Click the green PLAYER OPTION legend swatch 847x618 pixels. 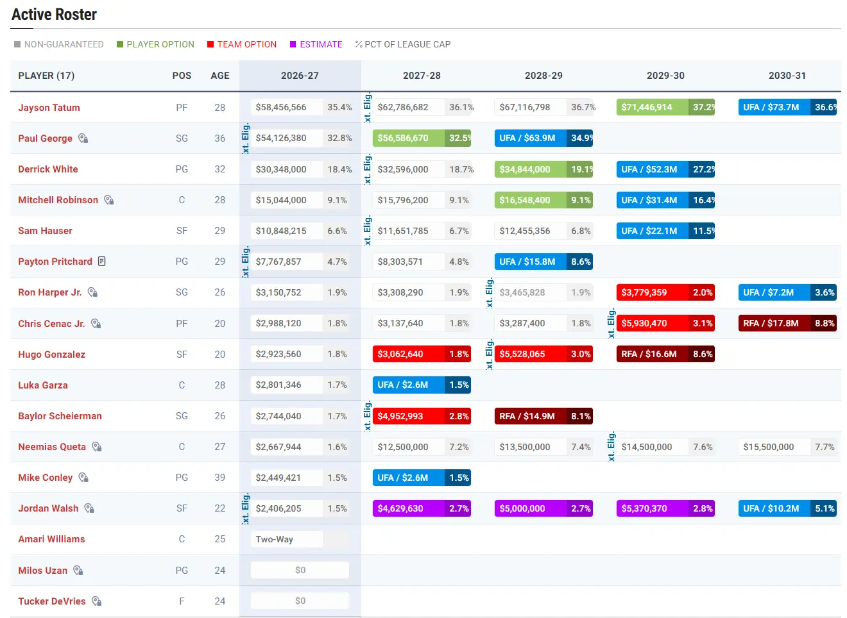pyautogui.click(x=120, y=44)
